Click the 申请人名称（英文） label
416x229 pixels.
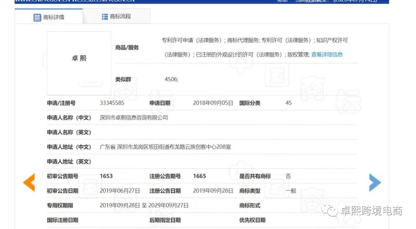(69, 132)
